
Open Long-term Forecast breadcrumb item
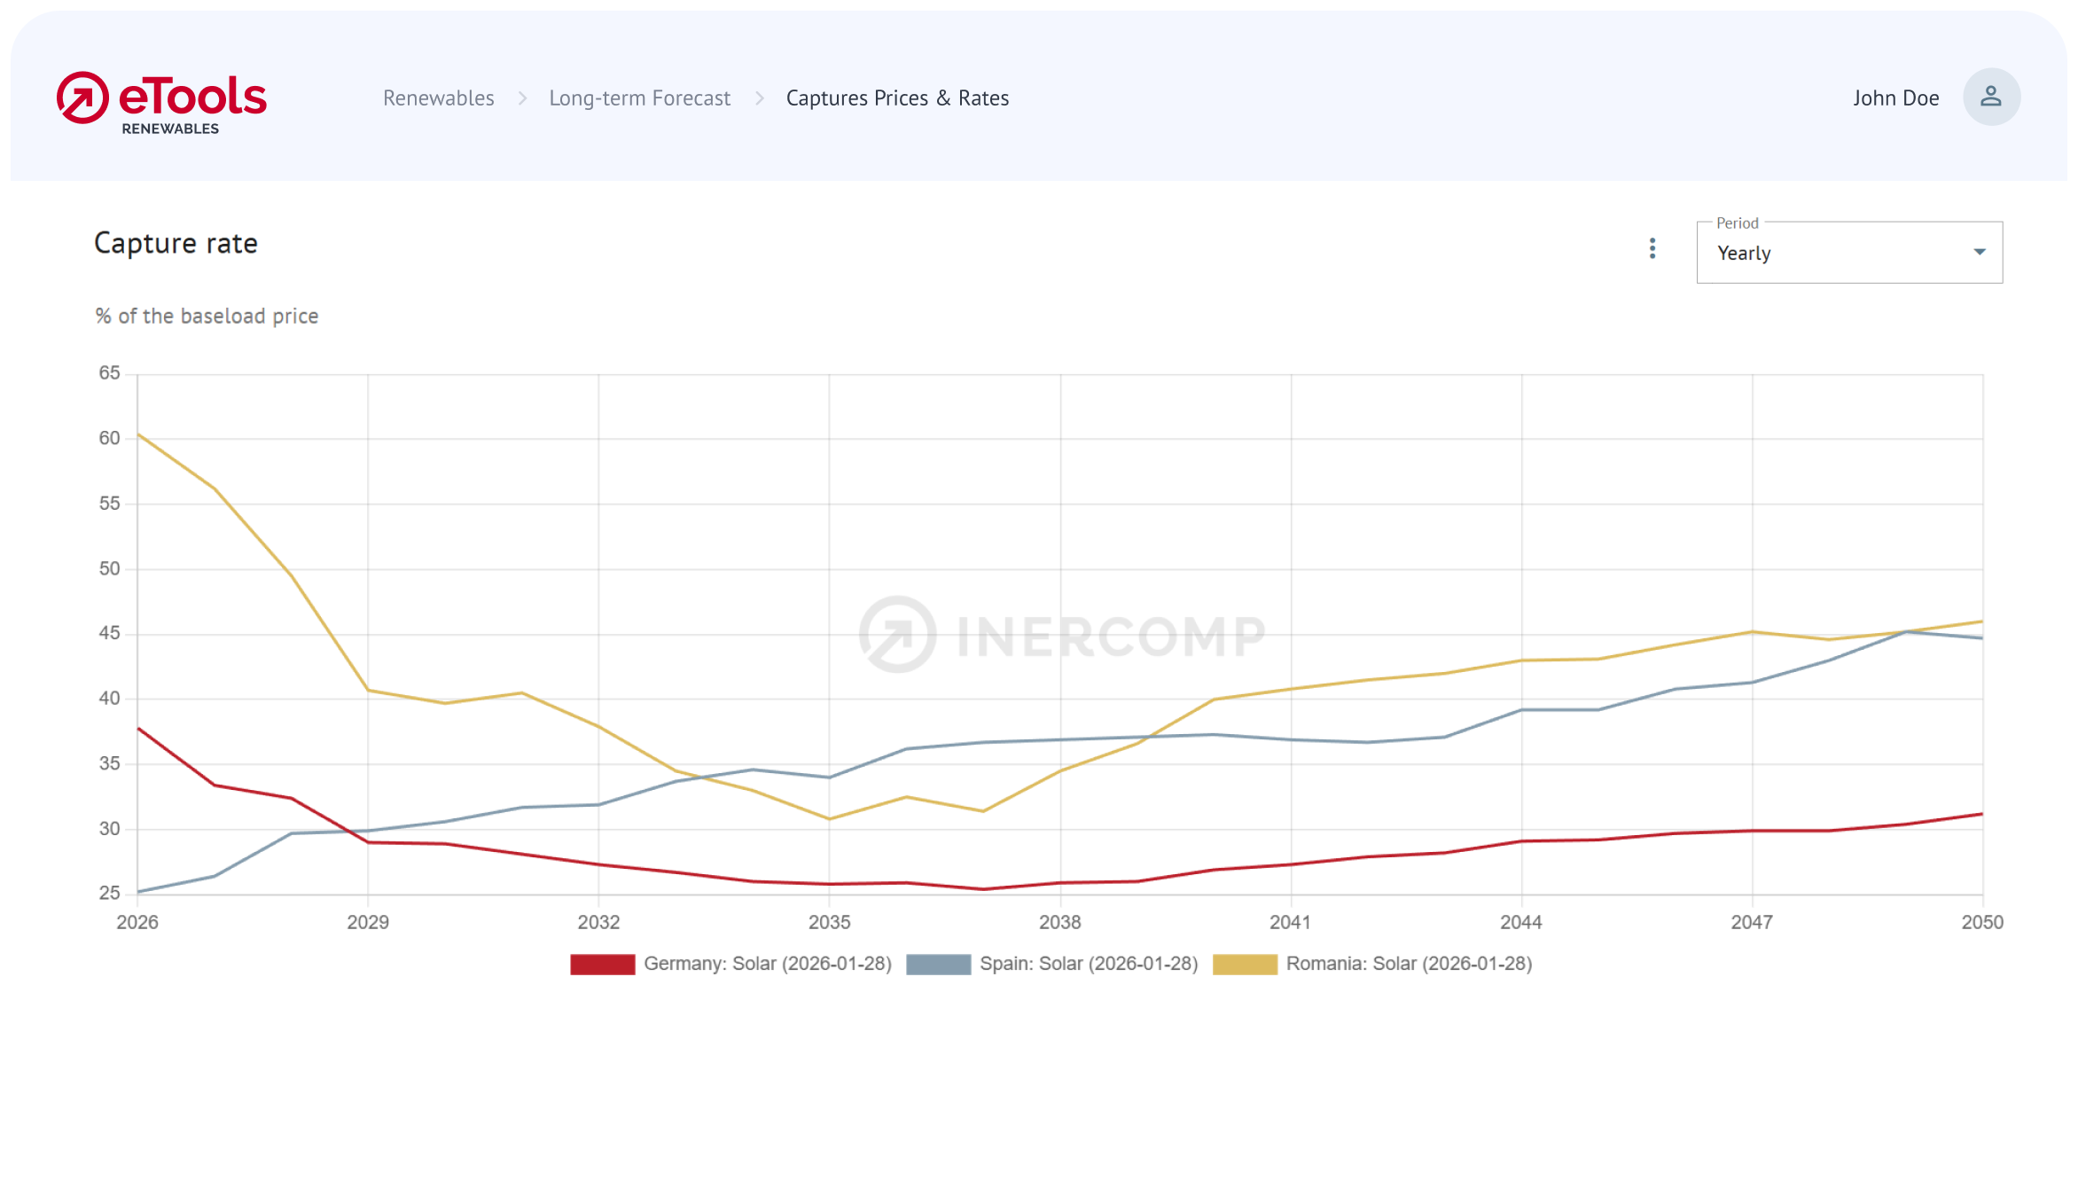coord(640,98)
